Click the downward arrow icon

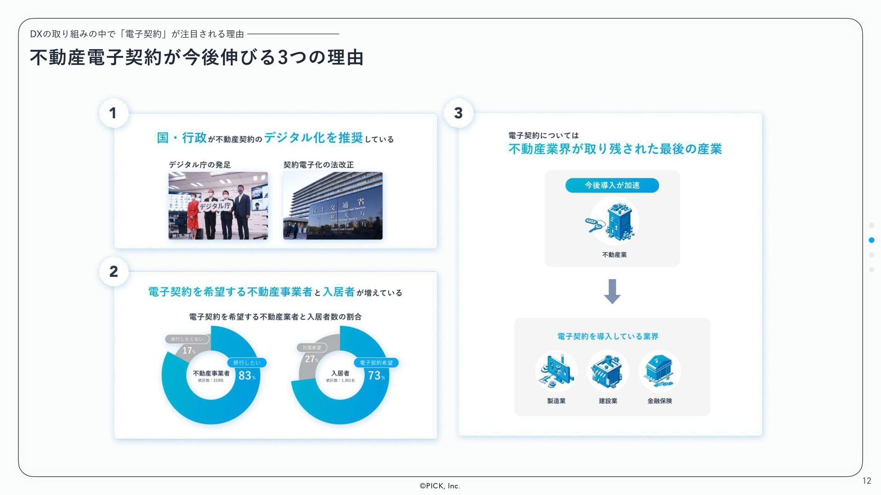[x=612, y=291]
